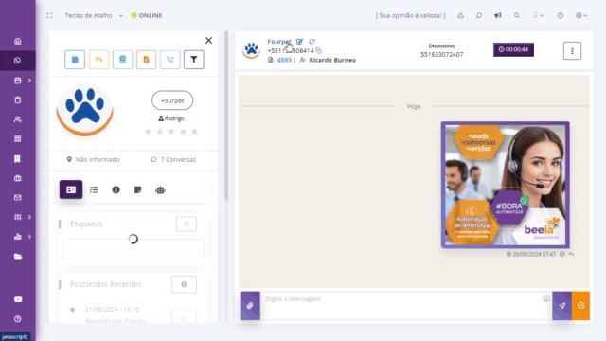The image size is (606, 341).
Task: Toggle the ONLINE status indicator
Action: (x=147, y=15)
